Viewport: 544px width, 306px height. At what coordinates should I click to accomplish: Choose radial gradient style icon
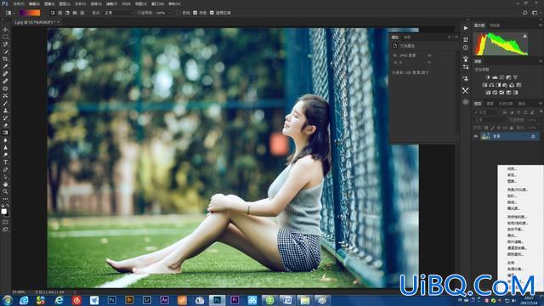60,13
